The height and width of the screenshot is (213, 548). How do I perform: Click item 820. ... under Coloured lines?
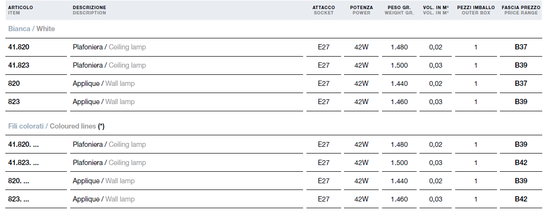point(18,181)
